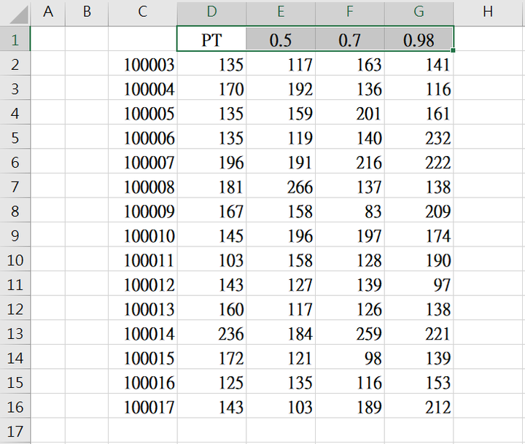Click the cell containing PT
The image size is (525, 444).
[211, 39]
